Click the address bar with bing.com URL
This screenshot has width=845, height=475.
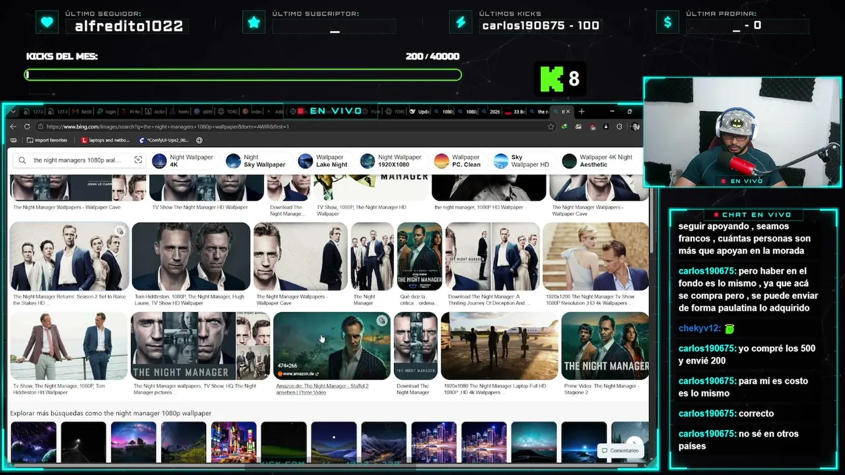[290, 127]
